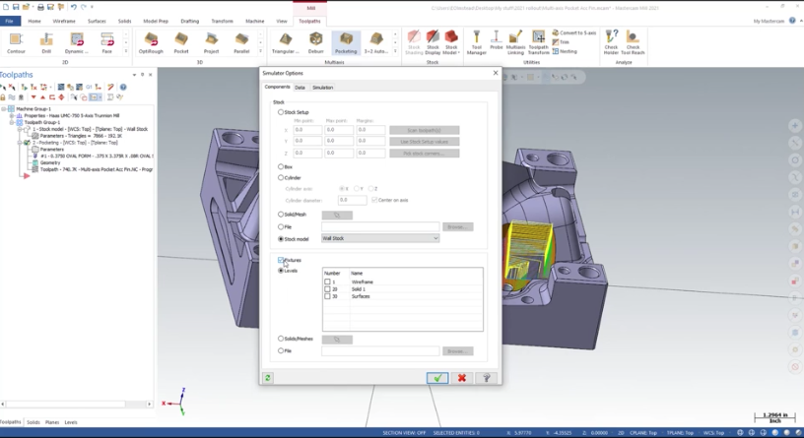Confirm Simulator Options with green checkmark
The width and height of the screenshot is (804, 438).
pyautogui.click(x=437, y=378)
